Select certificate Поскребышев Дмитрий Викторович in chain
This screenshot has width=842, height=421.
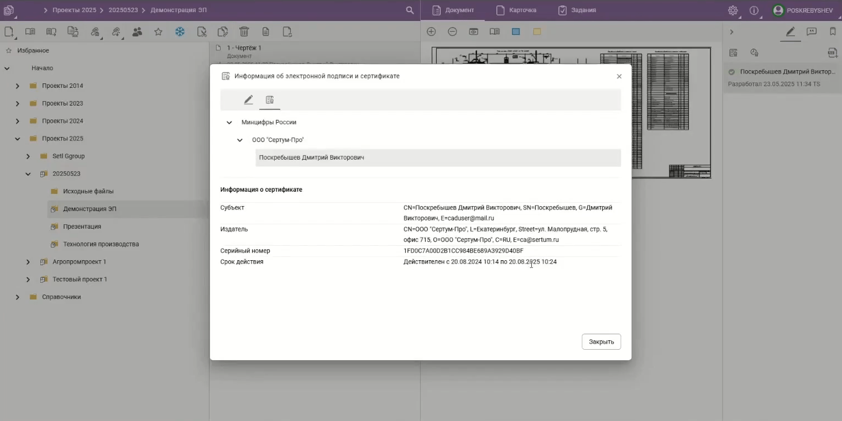tap(311, 158)
